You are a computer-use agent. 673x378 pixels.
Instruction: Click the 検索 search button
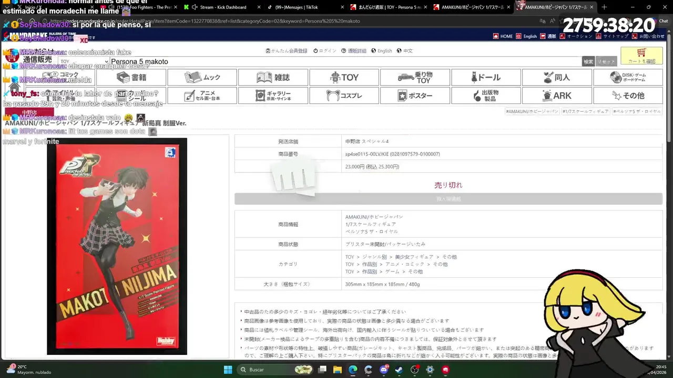(588, 61)
